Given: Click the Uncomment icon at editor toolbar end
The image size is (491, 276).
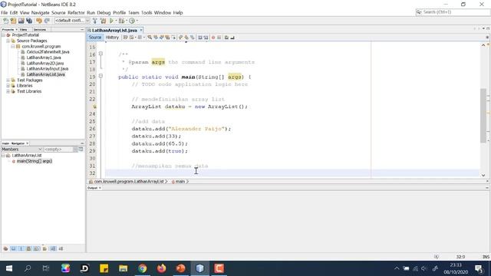Looking at the screenshot, I should (x=232, y=38).
